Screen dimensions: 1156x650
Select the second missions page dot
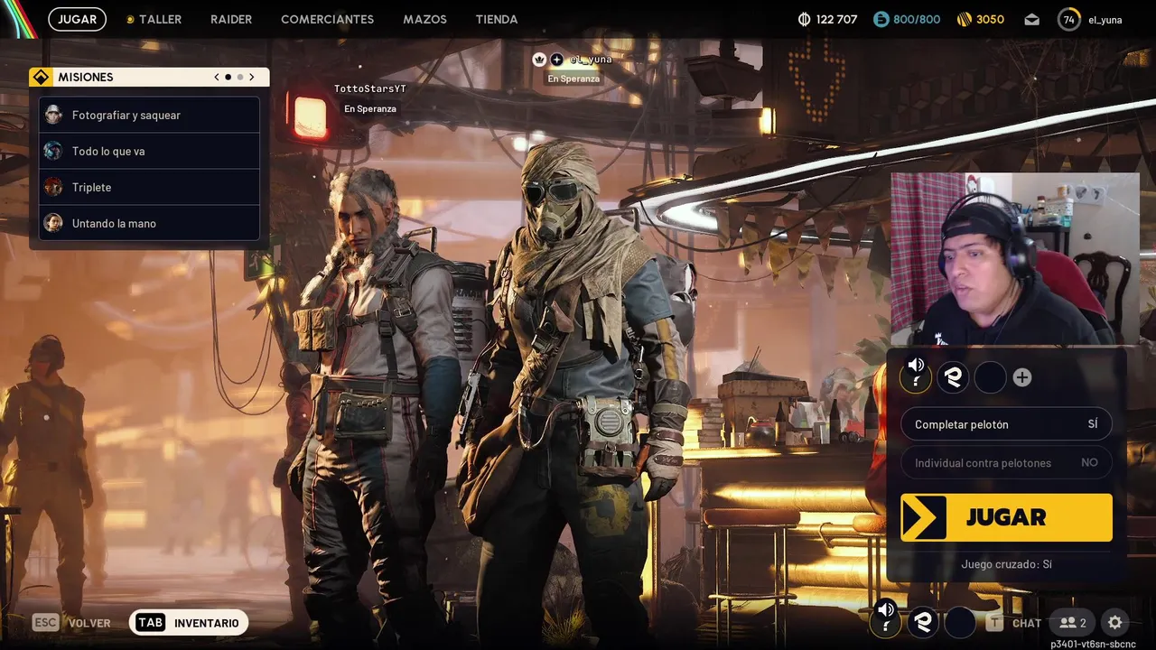239,77
